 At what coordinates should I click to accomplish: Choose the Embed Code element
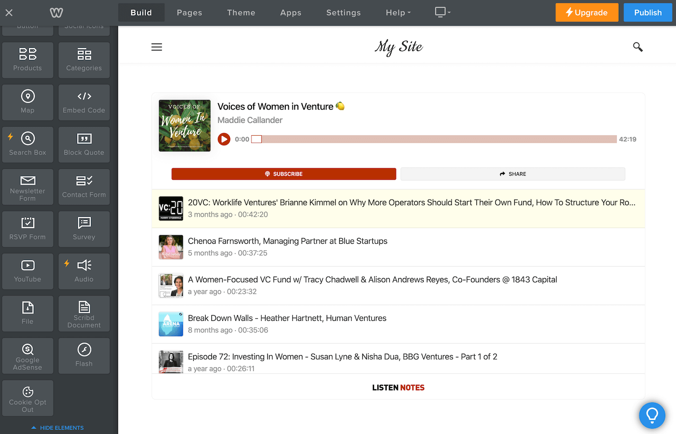tap(84, 102)
